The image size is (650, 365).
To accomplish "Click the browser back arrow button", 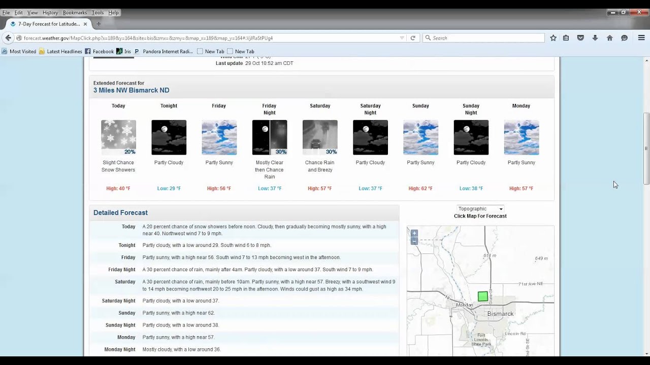I will 8,38.
